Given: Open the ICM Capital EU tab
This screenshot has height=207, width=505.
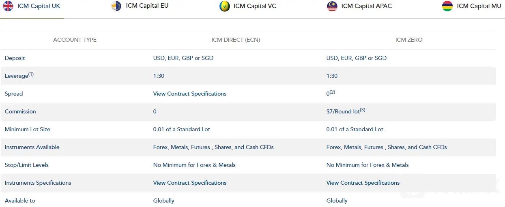Looking at the screenshot, I should 140,6.
